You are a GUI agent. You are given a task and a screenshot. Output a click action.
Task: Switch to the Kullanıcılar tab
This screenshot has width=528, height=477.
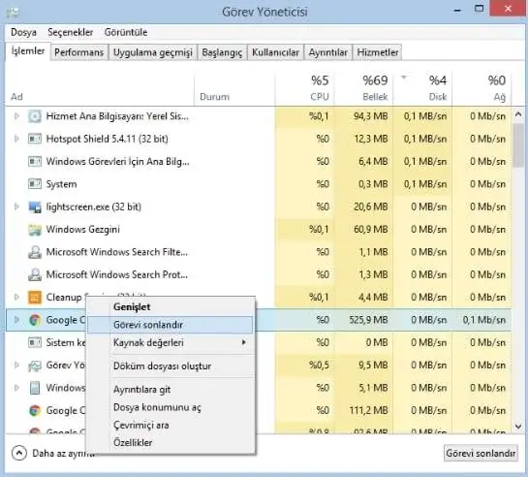275,52
